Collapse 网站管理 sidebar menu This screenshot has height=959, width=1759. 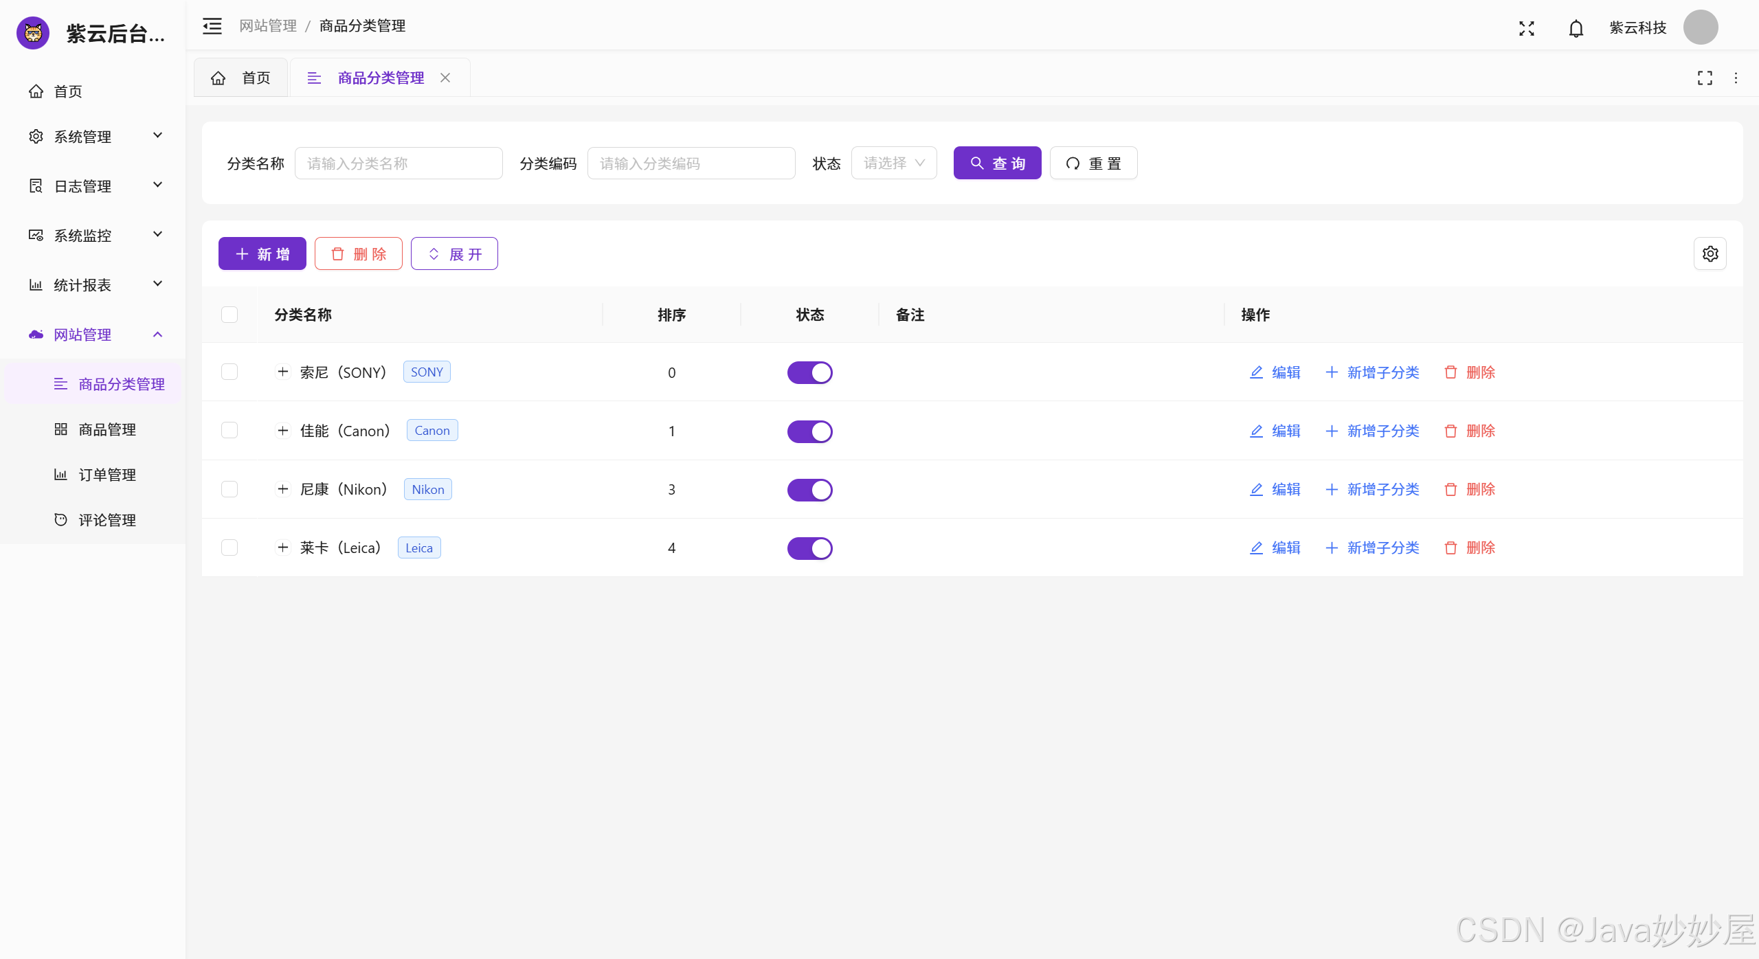pyautogui.click(x=93, y=335)
